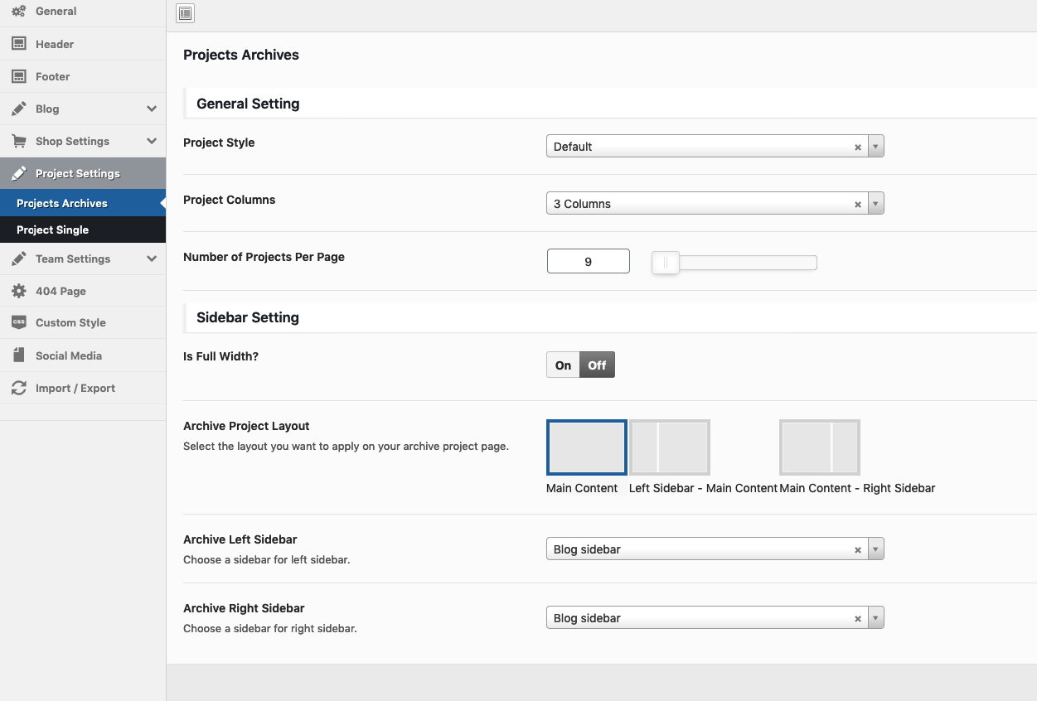Screen dimensions: 1037x701
Task: Open the Project Single submenu item
Action: coord(52,230)
